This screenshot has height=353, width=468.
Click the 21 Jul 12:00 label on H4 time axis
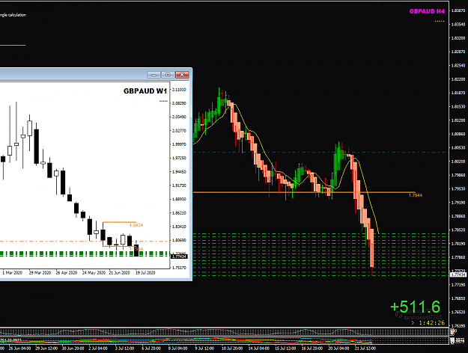tap(365, 349)
